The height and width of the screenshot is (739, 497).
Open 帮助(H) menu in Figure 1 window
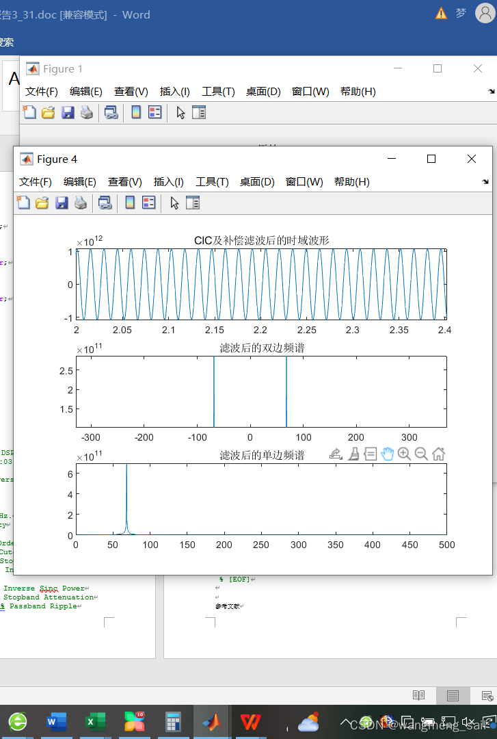(358, 92)
